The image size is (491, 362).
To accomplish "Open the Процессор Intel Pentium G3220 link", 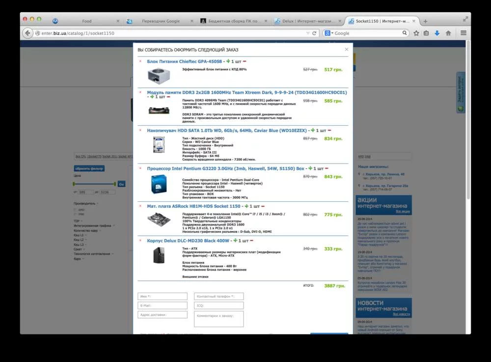I will point(225,168).
